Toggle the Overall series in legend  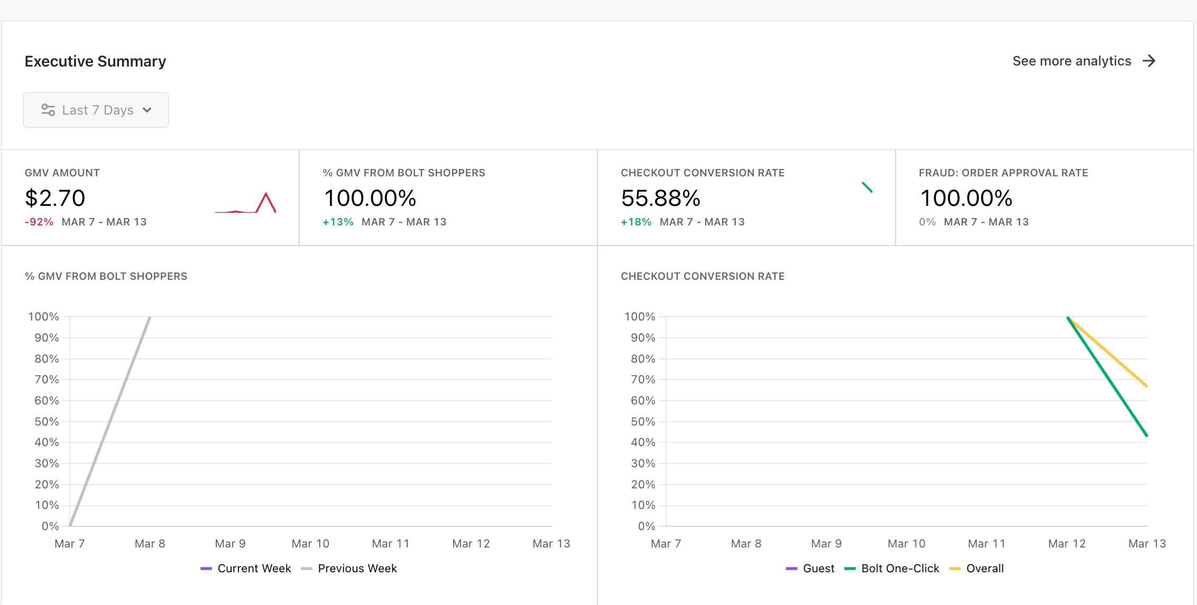click(977, 569)
